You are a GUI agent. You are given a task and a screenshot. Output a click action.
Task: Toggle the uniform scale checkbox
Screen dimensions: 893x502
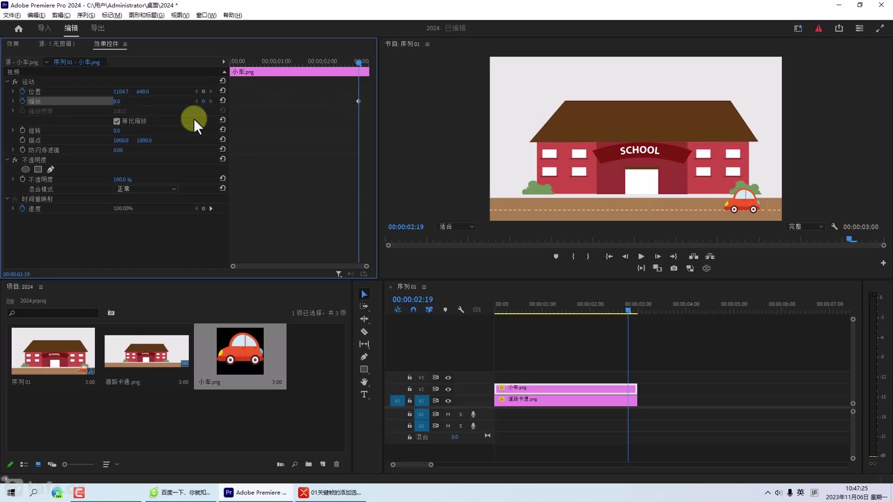(x=117, y=121)
